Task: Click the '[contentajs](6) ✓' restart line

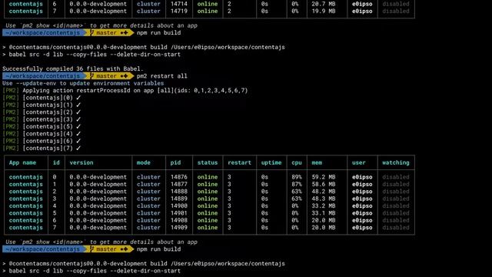Action: [x=42, y=141]
